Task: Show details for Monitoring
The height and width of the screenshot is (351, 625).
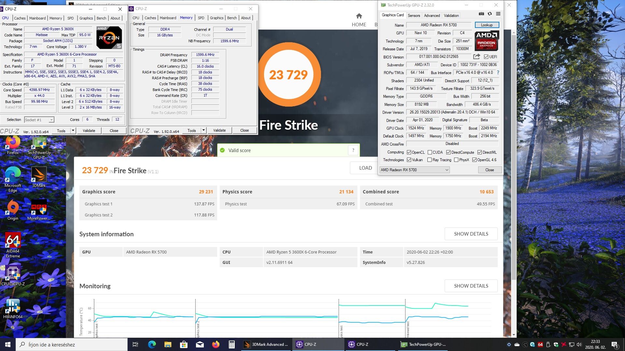Action: click(x=471, y=286)
